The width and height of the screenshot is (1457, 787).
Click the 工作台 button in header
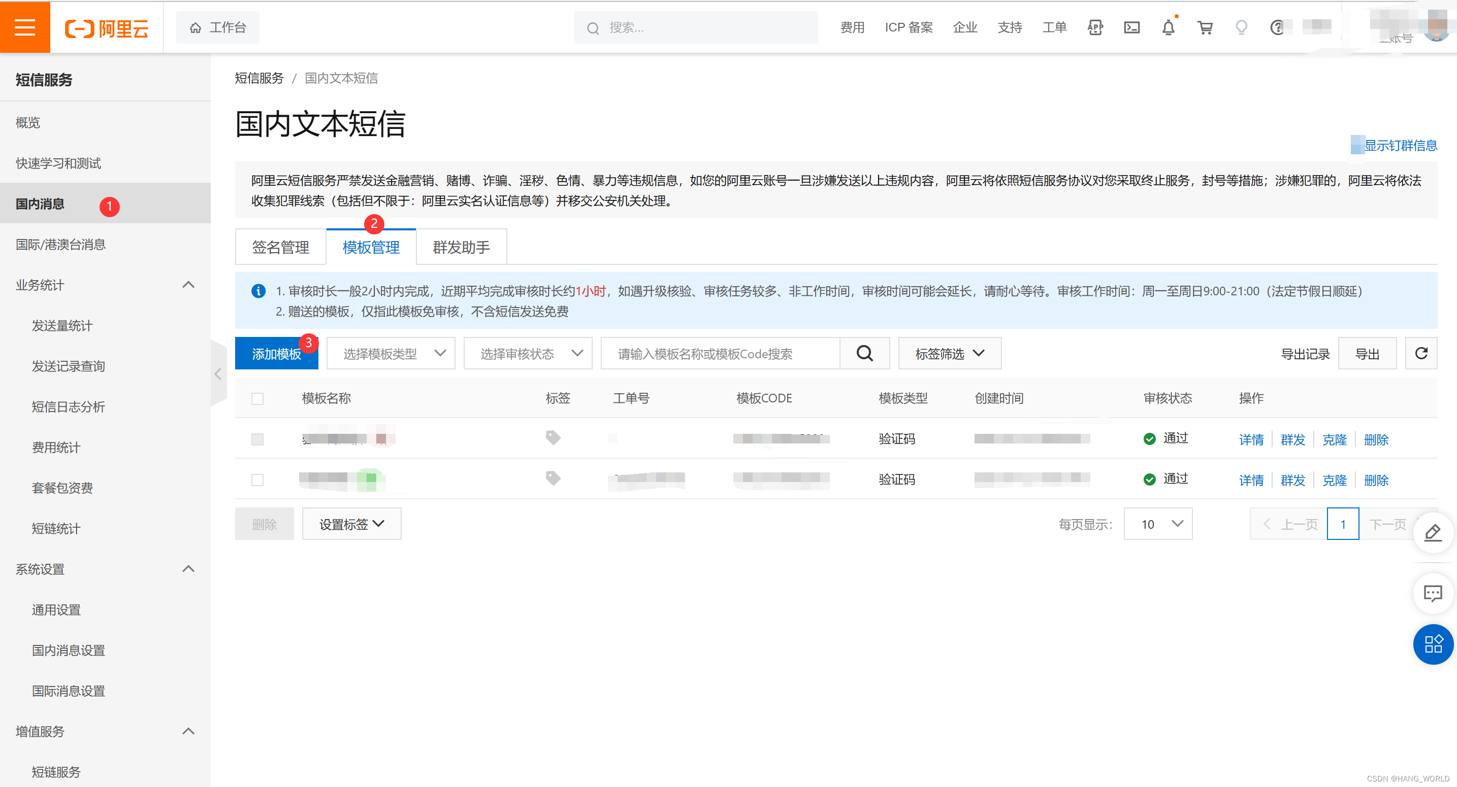coord(218,28)
